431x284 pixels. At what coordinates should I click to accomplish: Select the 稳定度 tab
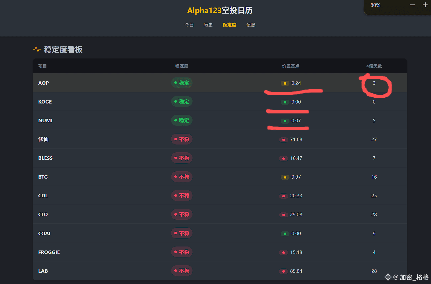[229, 25]
